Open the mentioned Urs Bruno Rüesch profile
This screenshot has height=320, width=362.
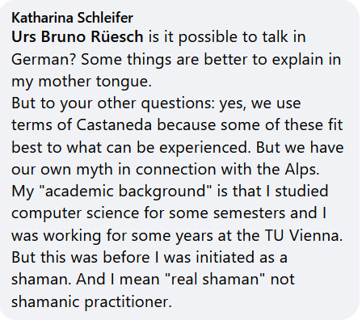(x=78, y=36)
